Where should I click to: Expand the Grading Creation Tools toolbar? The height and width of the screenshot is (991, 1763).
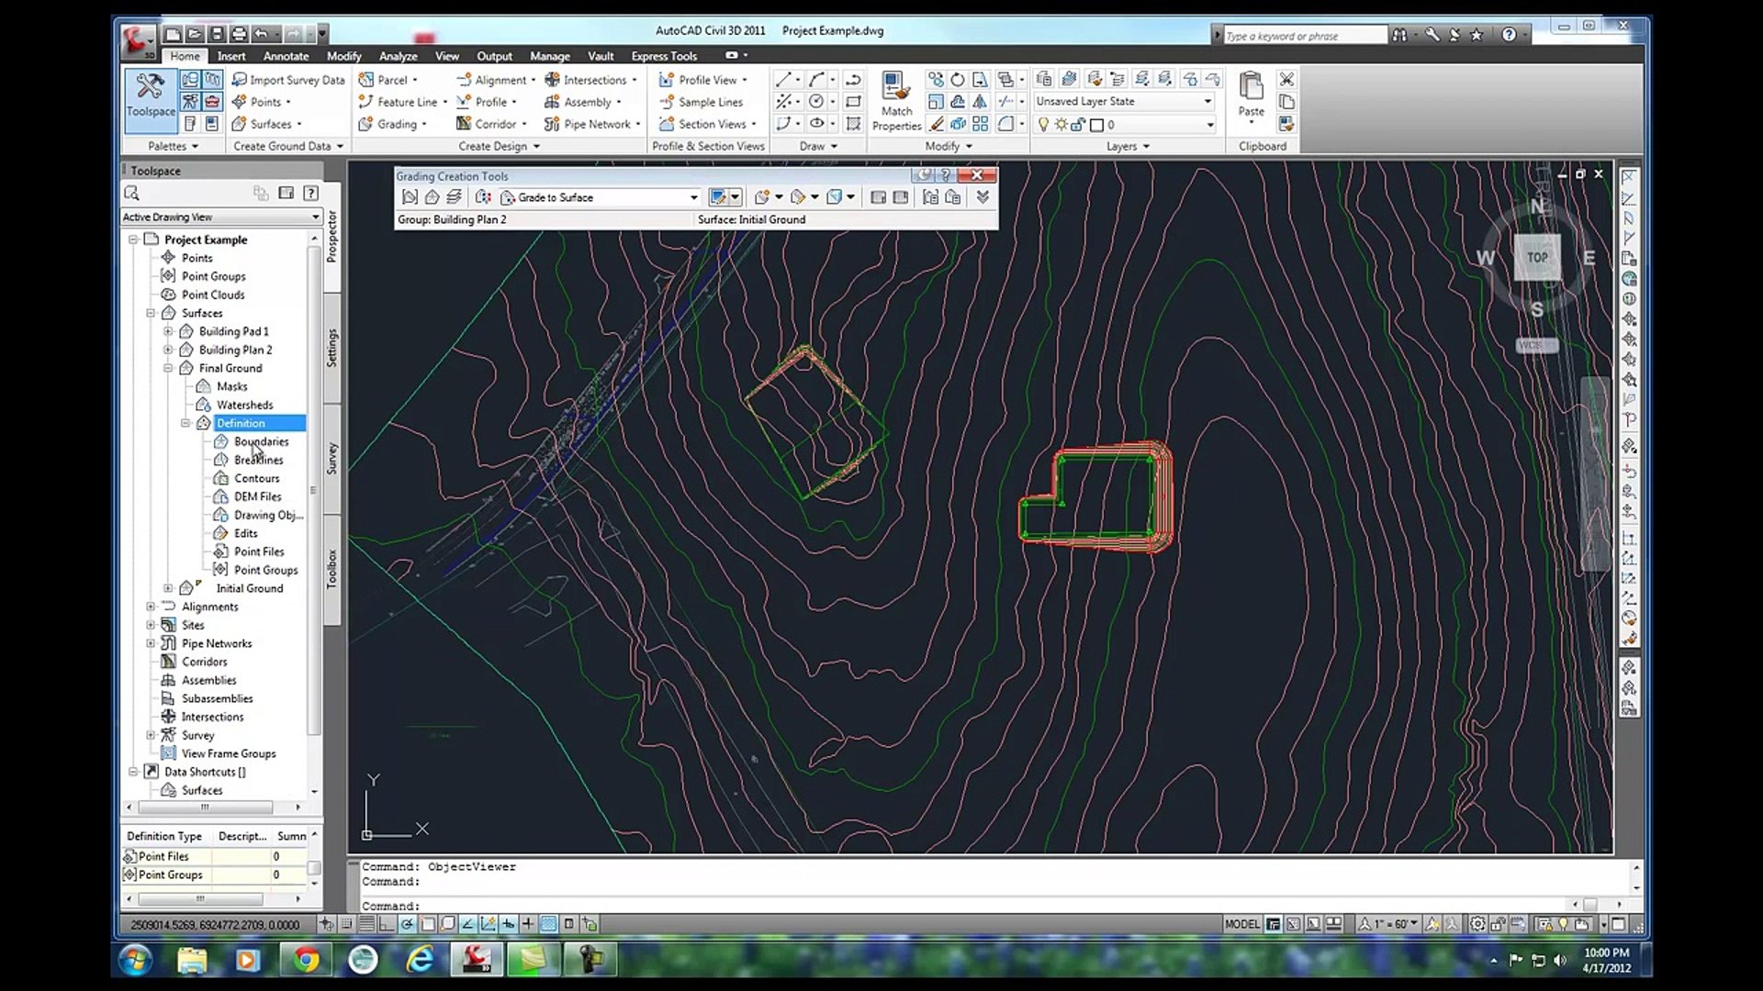(x=983, y=197)
